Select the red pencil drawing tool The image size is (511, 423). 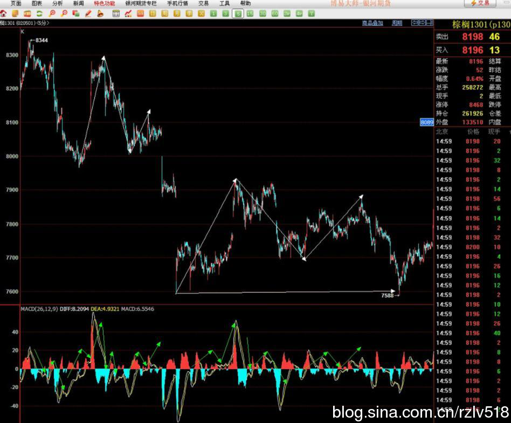click(x=88, y=13)
